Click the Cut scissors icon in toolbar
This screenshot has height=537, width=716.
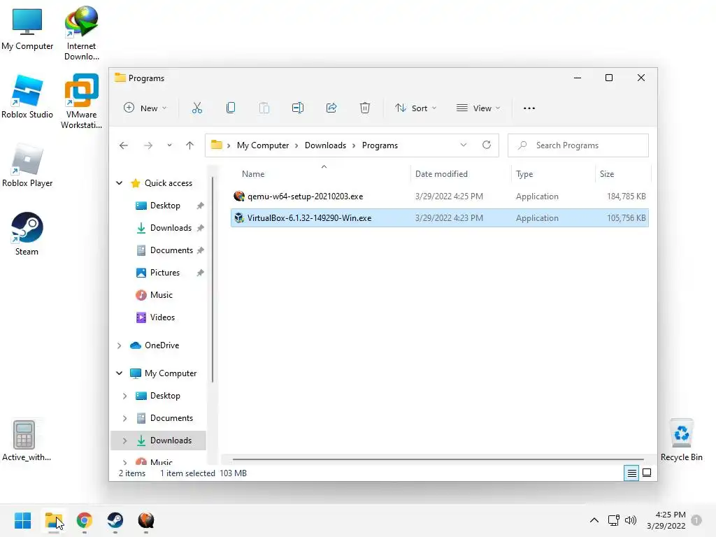[x=196, y=108]
